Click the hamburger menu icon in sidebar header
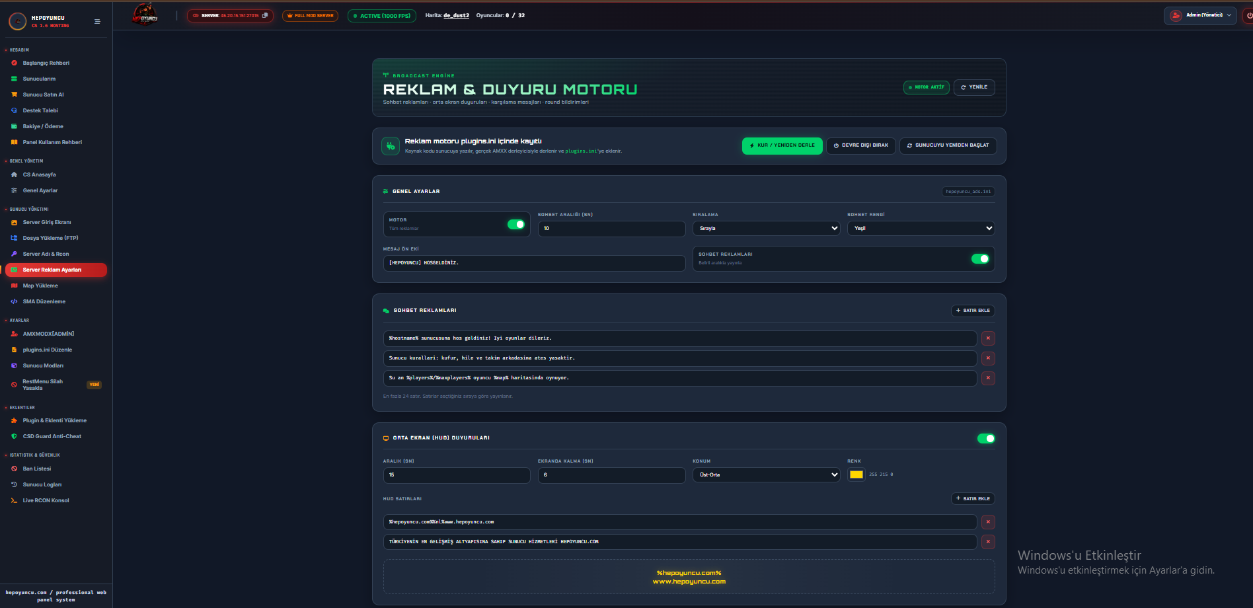Image resolution: width=1253 pixels, height=608 pixels. pos(97,22)
